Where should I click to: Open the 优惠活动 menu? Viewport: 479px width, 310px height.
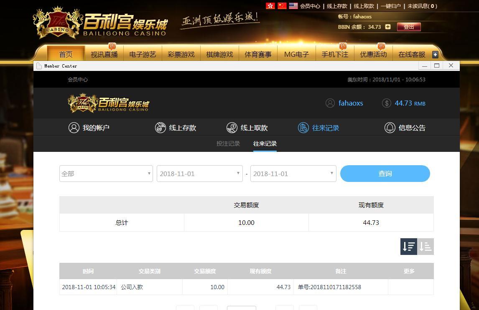tap(373, 54)
